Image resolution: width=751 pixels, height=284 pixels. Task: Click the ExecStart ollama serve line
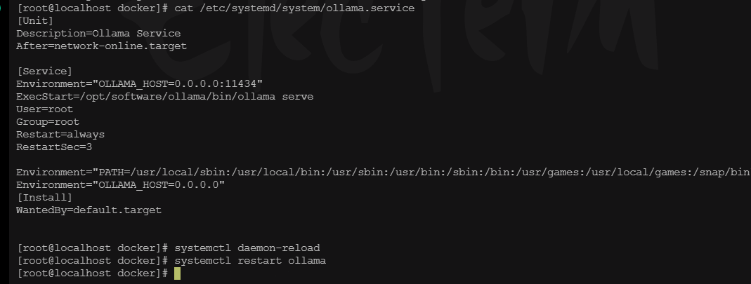165,97
